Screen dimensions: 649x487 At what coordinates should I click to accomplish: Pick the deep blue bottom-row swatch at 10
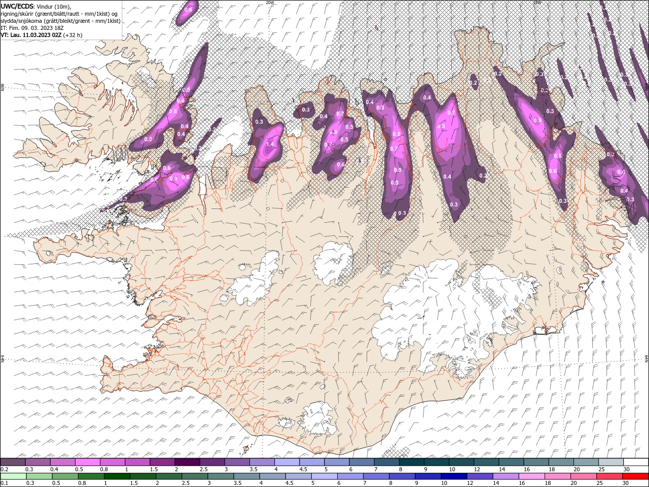coord(453,476)
